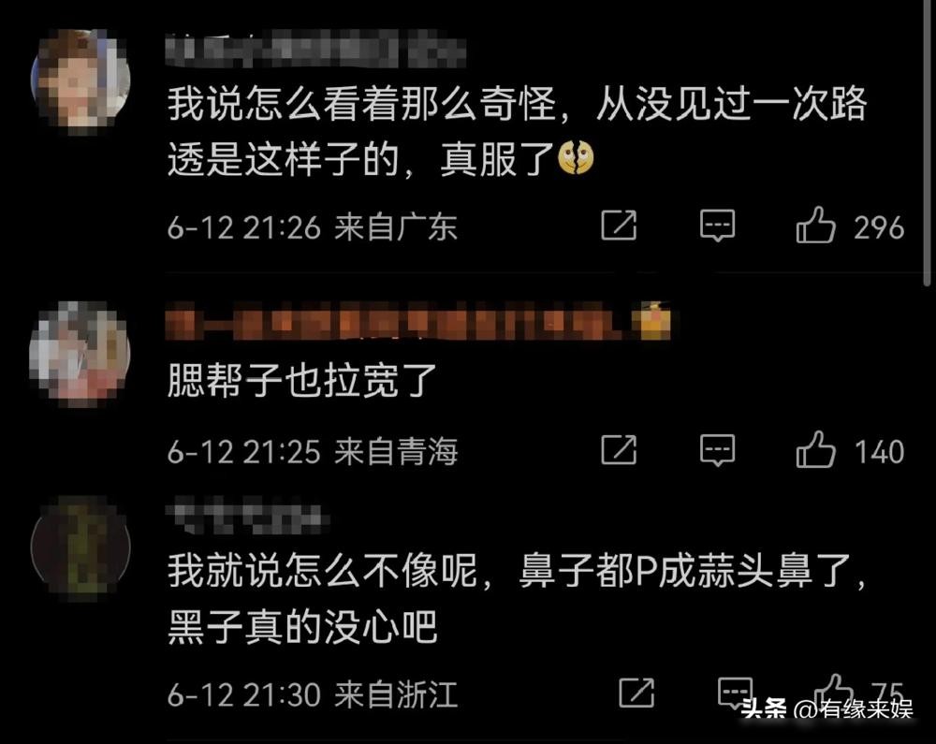This screenshot has height=744, width=936.
Task: Select the comment about '路透是这样子的'
Action: [x=517, y=131]
